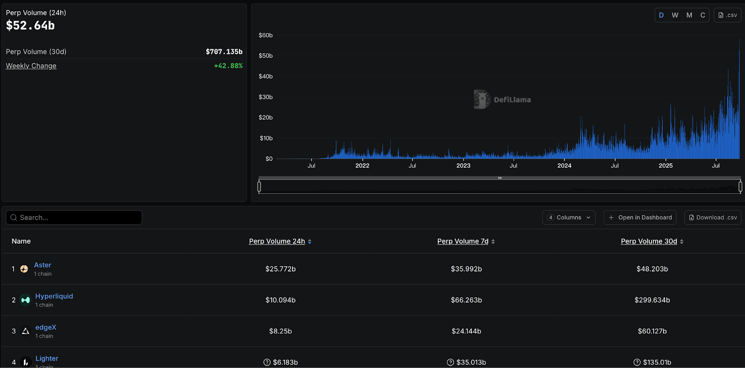
Task: Switch chart to Weekly (W) view
Action: tap(675, 15)
